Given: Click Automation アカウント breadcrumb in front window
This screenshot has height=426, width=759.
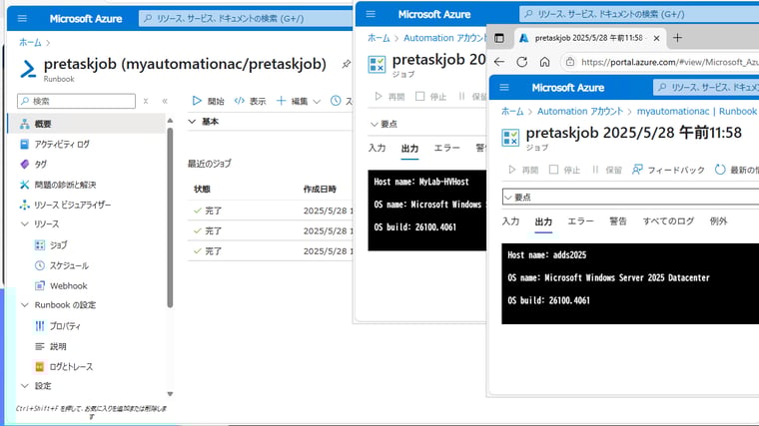Looking at the screenshot, I should coord(580,111).
